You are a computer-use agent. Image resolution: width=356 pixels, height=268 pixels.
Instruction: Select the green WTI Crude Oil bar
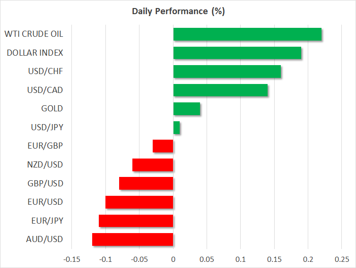247,34
